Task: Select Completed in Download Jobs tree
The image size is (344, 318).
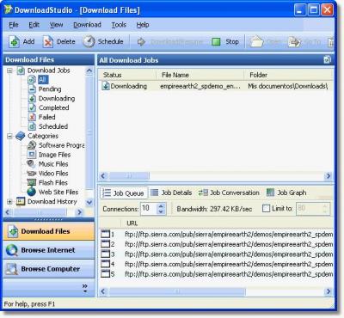Action: point(54,107)
